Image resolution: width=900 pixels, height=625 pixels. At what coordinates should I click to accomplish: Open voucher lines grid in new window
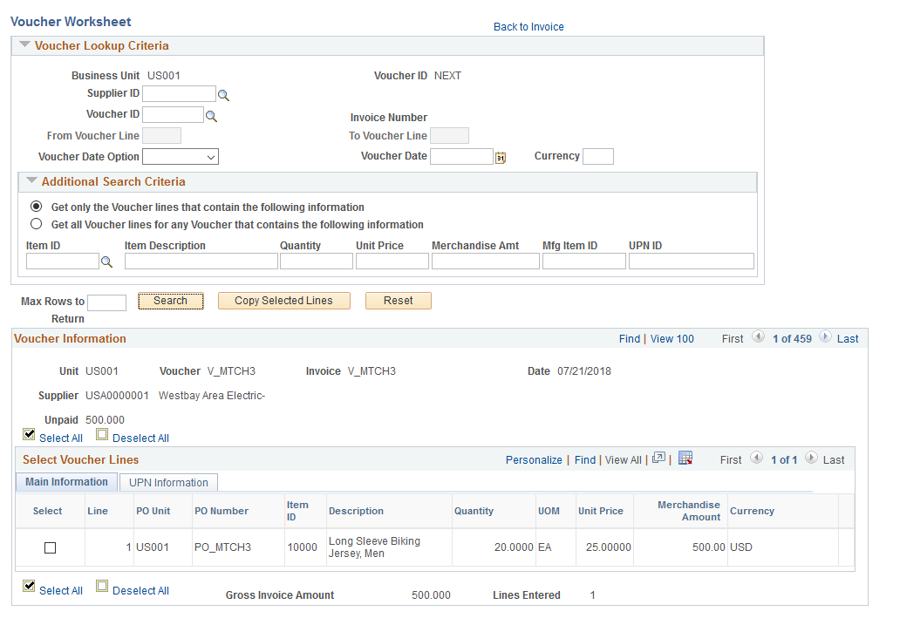[658, 458]
